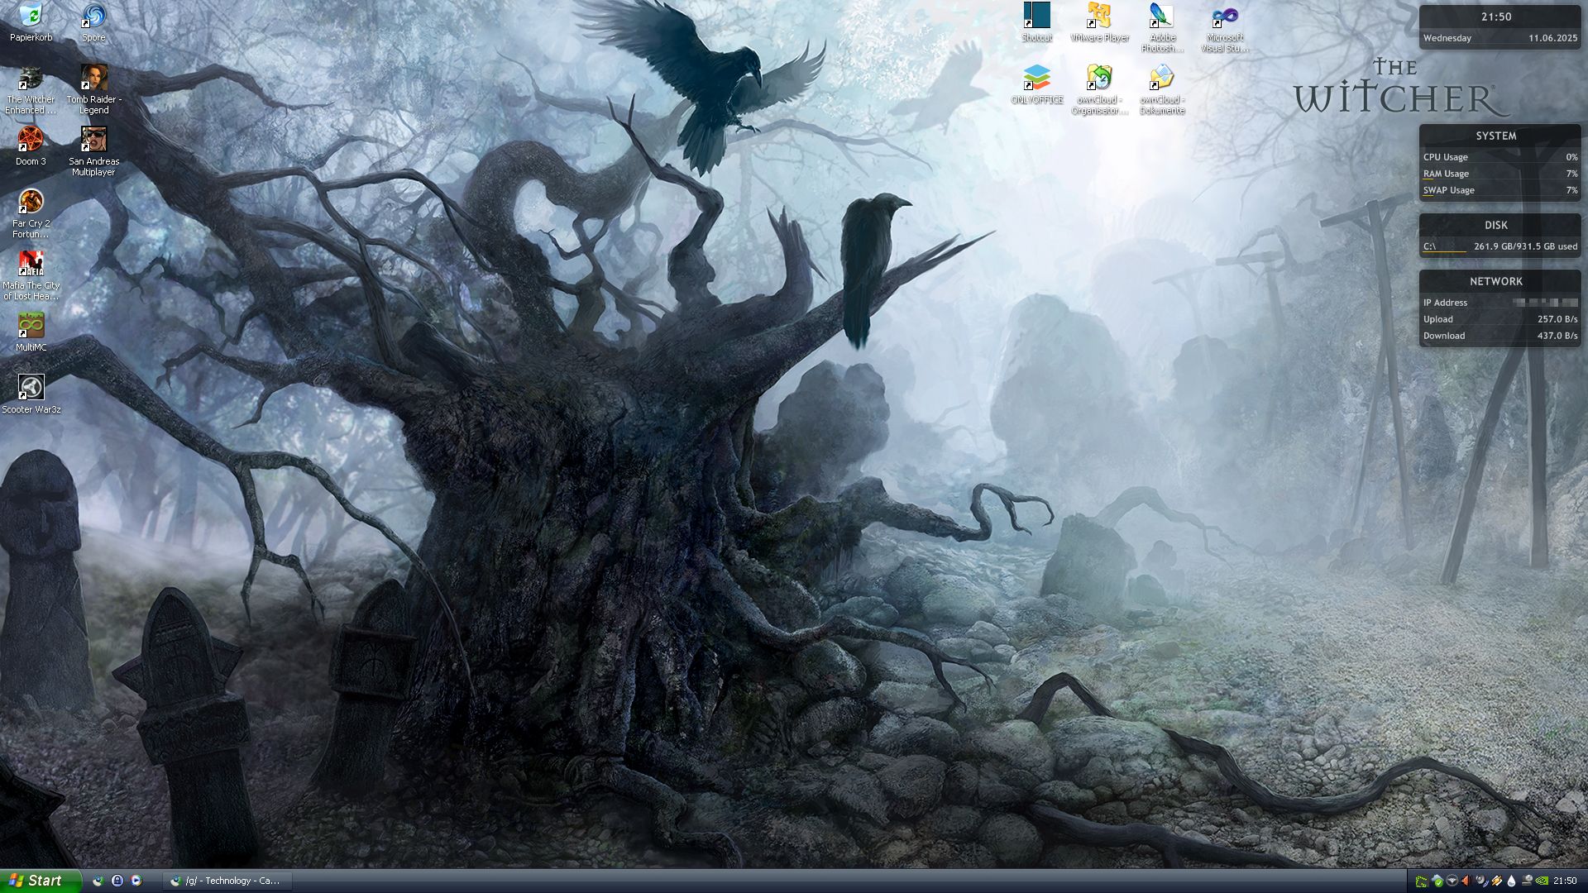Screen dimensions: 1588x893
Task: Select the Shotcut desktop shortcut
Action: pos(1036,21)
